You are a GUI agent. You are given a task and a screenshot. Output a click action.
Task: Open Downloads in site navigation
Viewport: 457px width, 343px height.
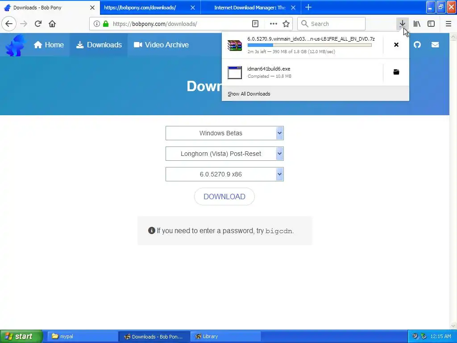(99, 45)
